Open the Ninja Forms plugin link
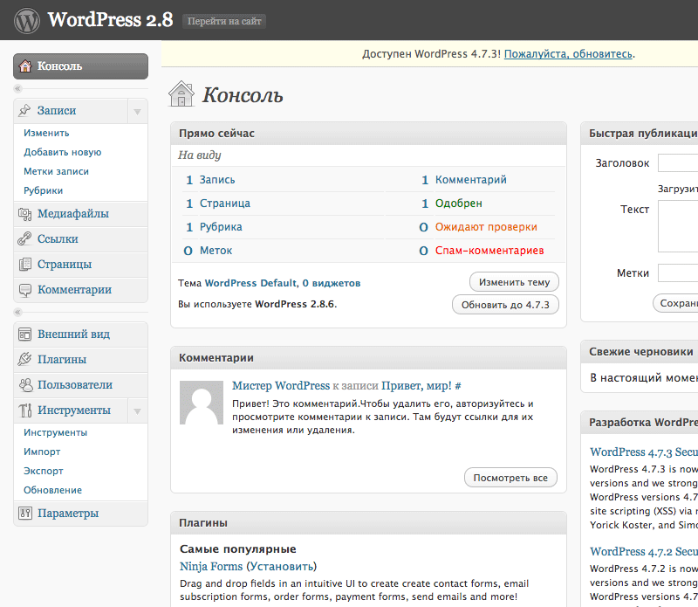 (211, 567)
